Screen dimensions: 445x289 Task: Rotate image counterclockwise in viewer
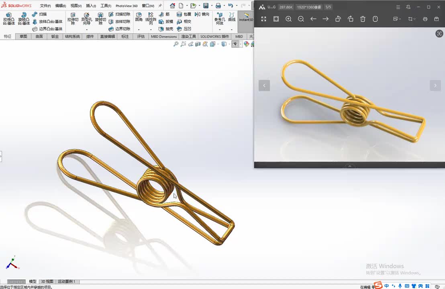click(338, 19)
